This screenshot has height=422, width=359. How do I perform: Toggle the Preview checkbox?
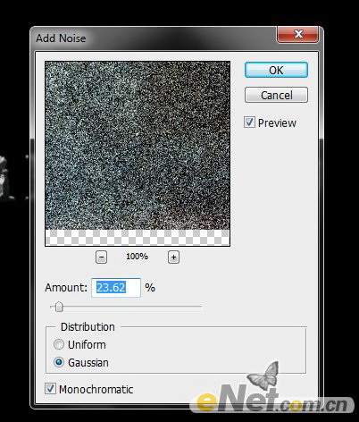coord(249,122)
